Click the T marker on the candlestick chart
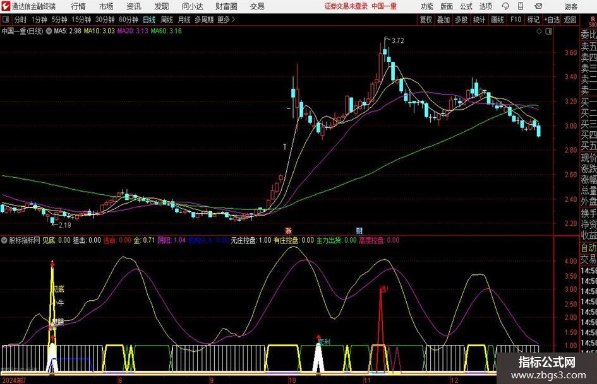This screenshot has height=384, width=597. [284, 147]
